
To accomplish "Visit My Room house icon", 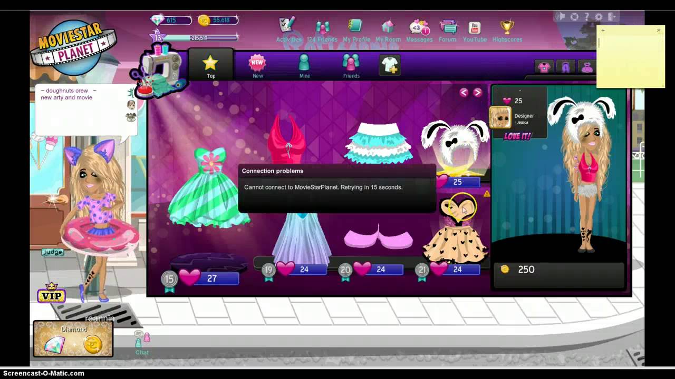I will click(x=388, y=26).
